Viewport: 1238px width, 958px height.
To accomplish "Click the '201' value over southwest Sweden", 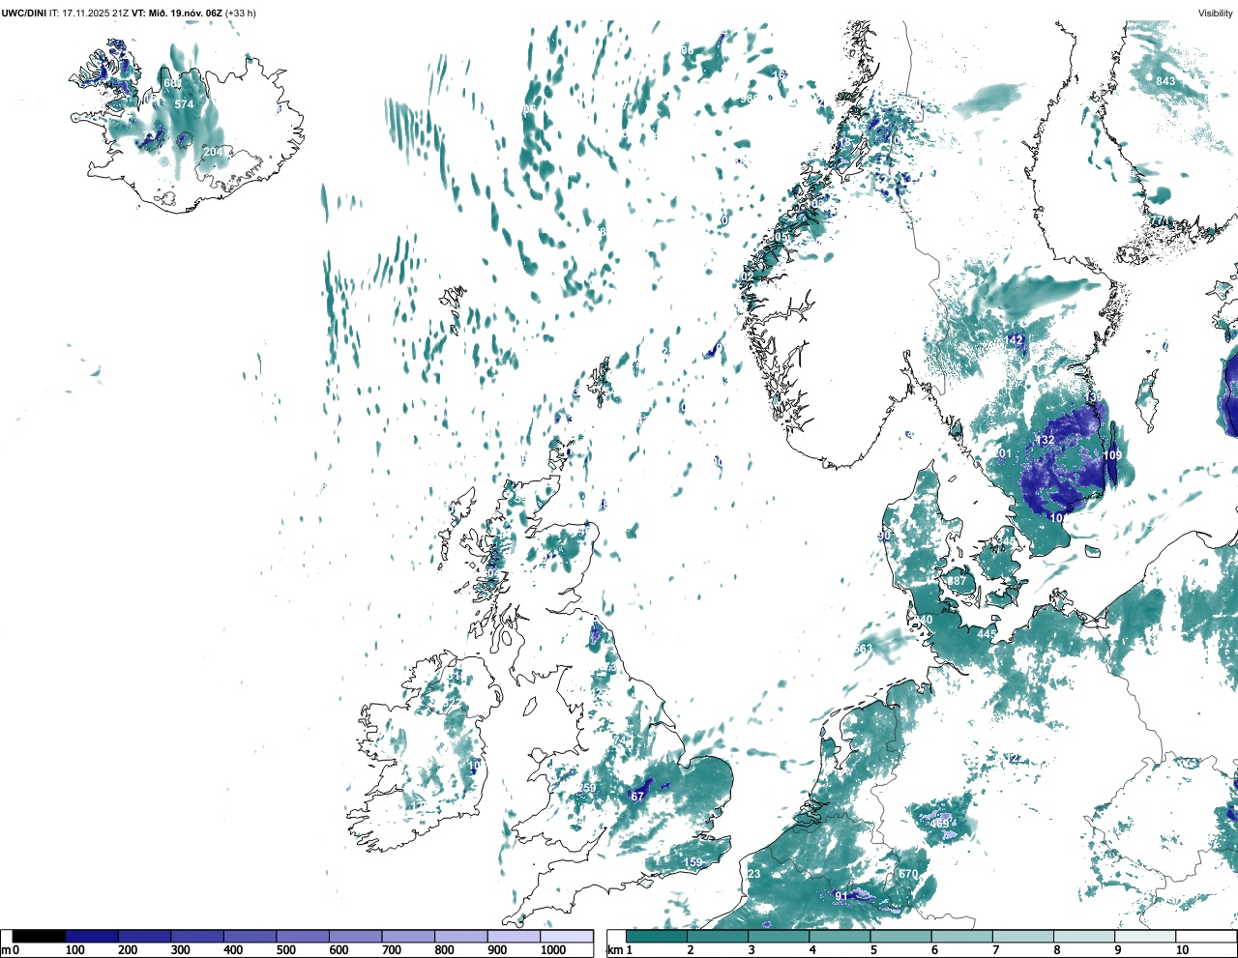I will [1003, 454].
